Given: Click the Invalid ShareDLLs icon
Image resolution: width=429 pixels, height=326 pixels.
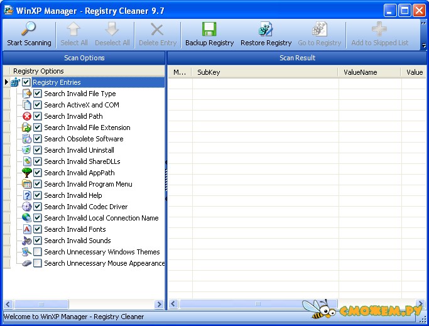Looking at the screenshot, I should click(x=27, y=161).
